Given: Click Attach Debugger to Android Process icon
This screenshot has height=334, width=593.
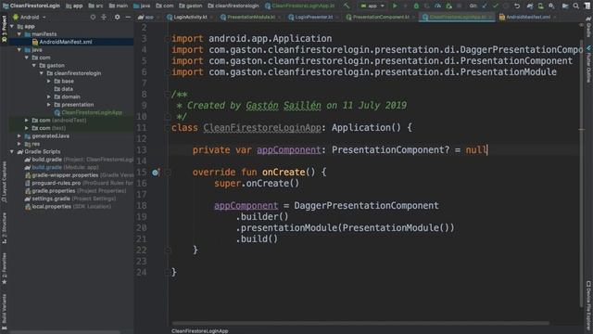Looking at the screenshot, I should [x=448, y=6].
